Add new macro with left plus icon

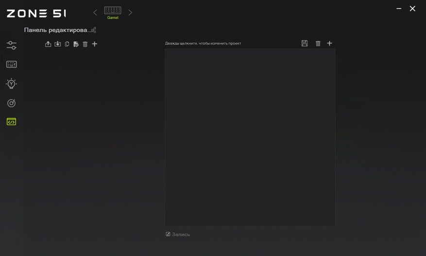pyautogui.click(x=95, y=44)
